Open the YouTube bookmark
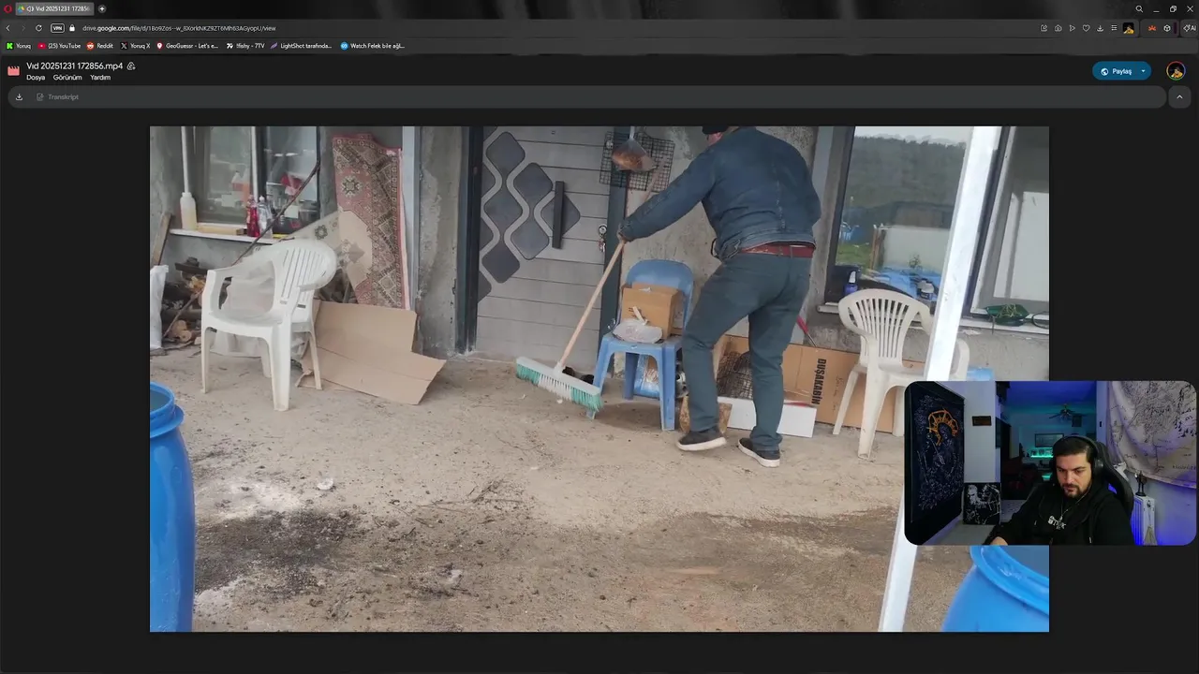The width and height of the screenshot is (1199, 674). [60, 46]
